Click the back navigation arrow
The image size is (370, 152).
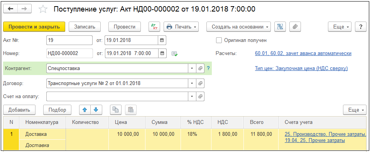[11, 9]
